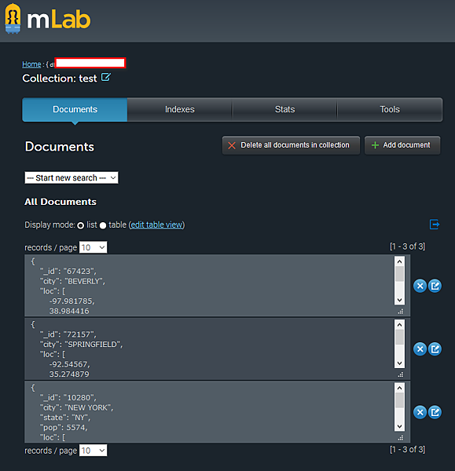The image size is (455, 471).
Task: Delete the BEVERLY document with X icon
Action: (x=420, y=286)
